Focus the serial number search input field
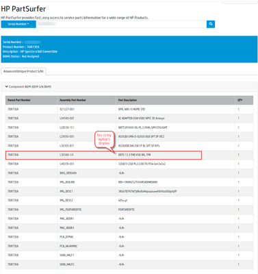 [x=121, y=24]
